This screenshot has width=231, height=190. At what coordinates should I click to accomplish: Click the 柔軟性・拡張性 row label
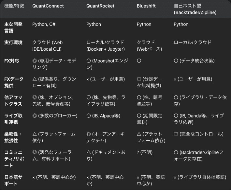[x=13, y=137]
